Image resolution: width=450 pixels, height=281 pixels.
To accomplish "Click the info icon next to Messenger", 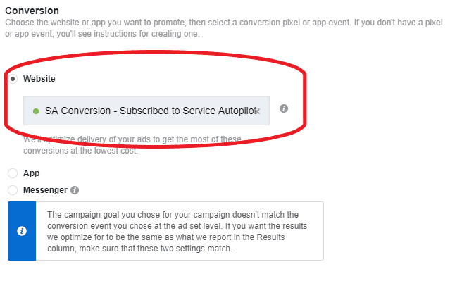I will (75, 190).
